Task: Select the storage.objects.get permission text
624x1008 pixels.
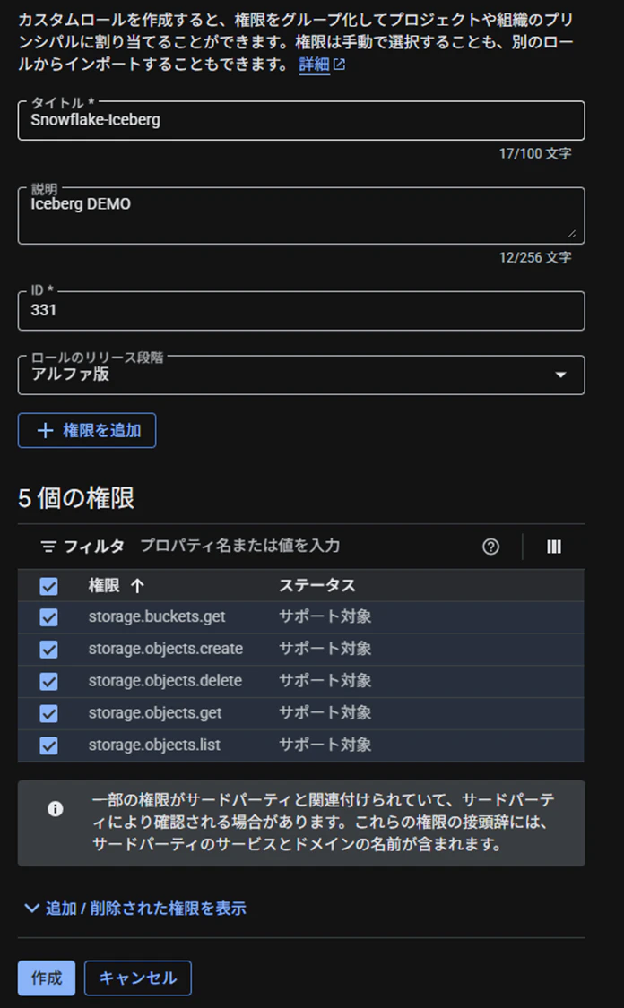Action: 155,713
